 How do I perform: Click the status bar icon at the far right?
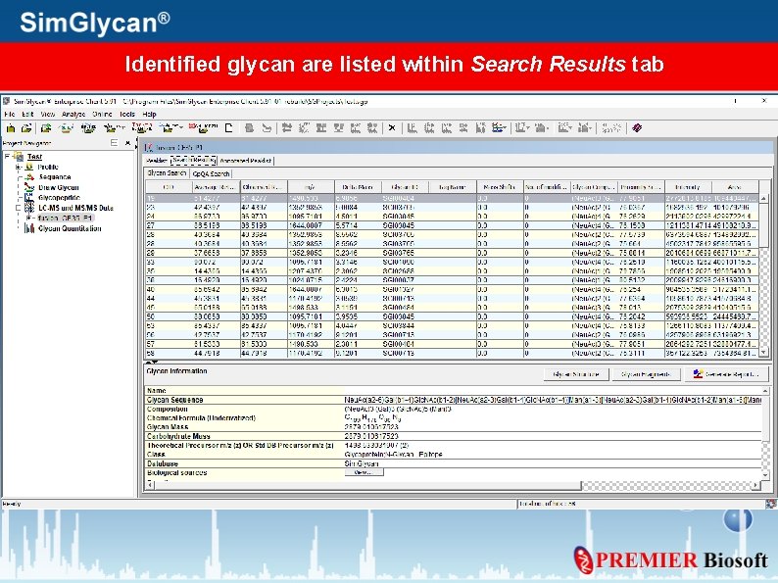[770, 504]
